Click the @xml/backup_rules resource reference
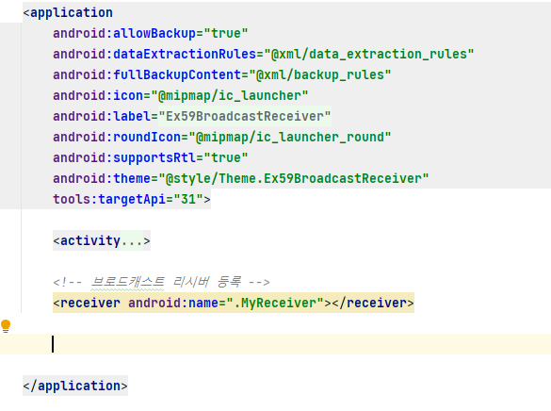Image resolution: width=551 pixels, height=411 pixels. [320, 74]
